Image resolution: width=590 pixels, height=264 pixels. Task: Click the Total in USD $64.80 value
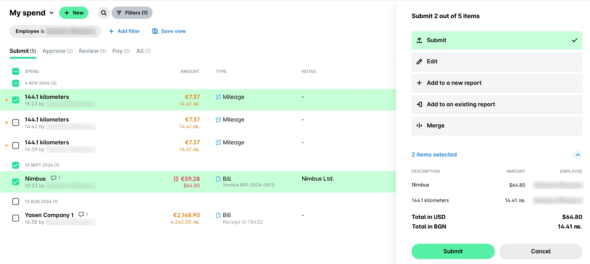point(572,217)
